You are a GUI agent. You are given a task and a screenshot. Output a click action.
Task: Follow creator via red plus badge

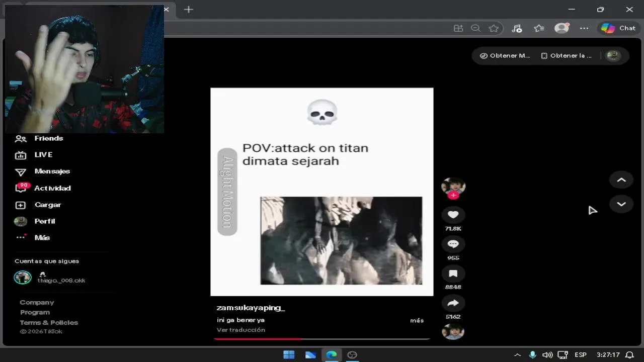453,195
